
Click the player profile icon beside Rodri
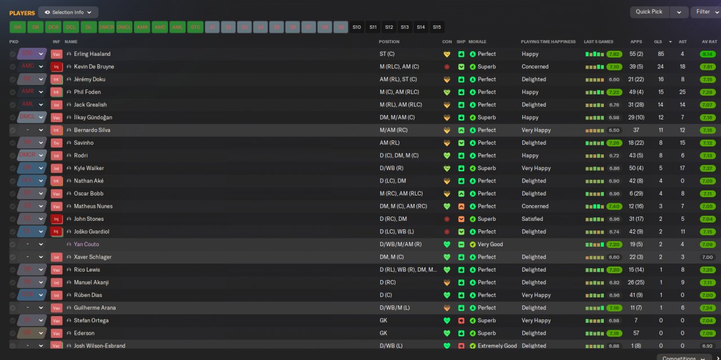coord(69,155)
